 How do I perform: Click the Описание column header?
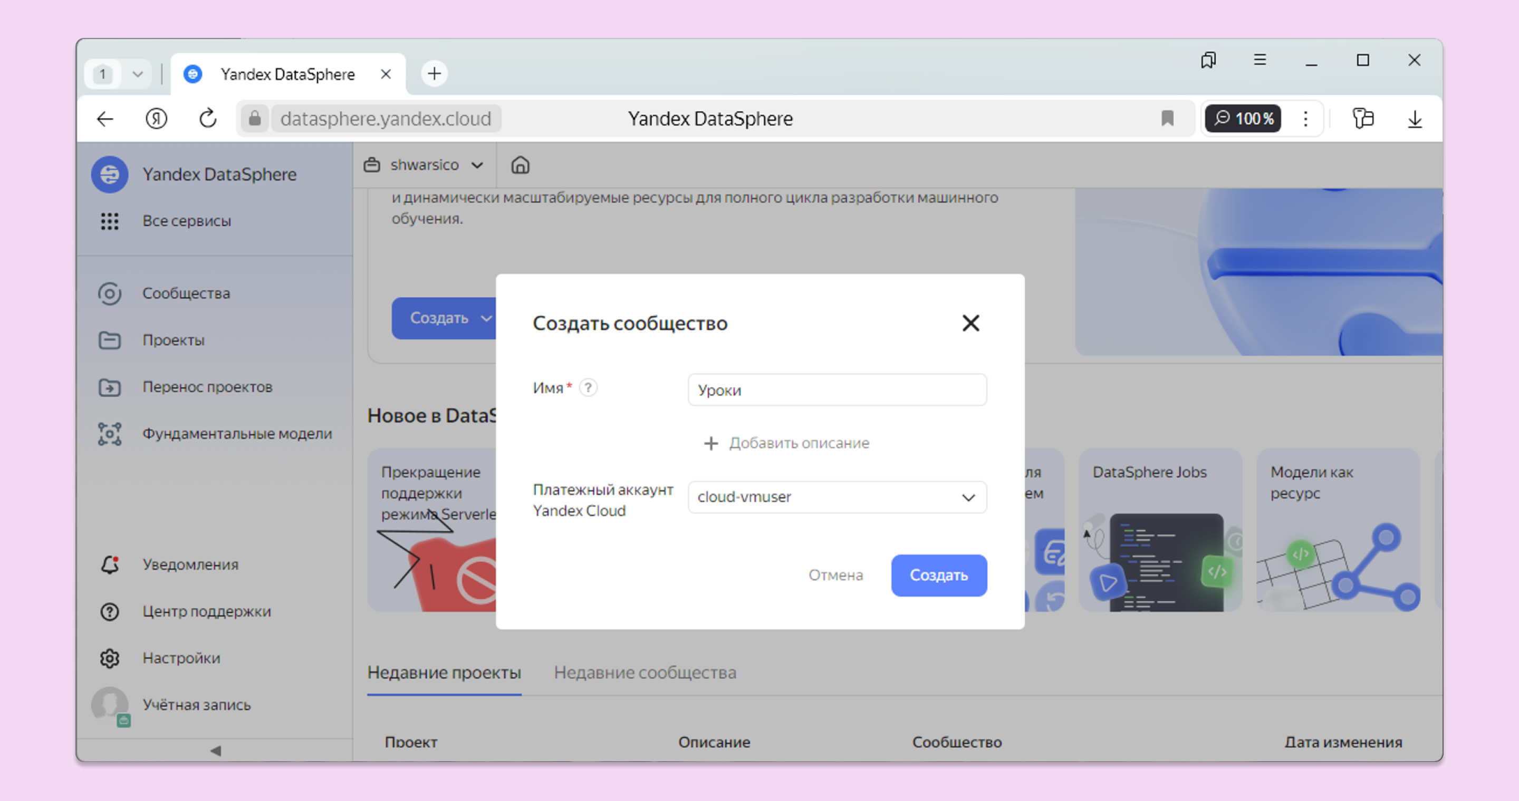click(x=714, y=742)
